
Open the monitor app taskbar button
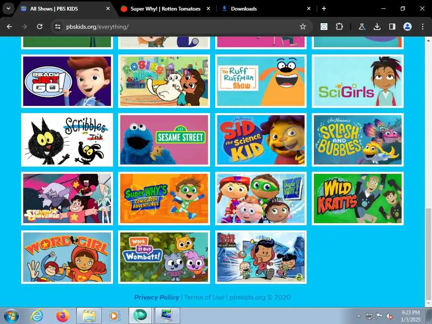167,316
